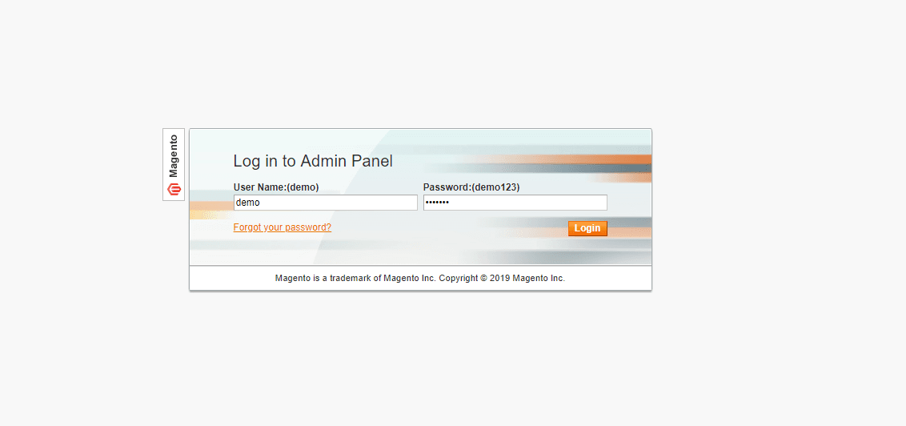This screenshot has height=426, width=906.
Task: Click the red Magento hexagon logo icon
Action: pyautogui.click(x=174, y=188)
